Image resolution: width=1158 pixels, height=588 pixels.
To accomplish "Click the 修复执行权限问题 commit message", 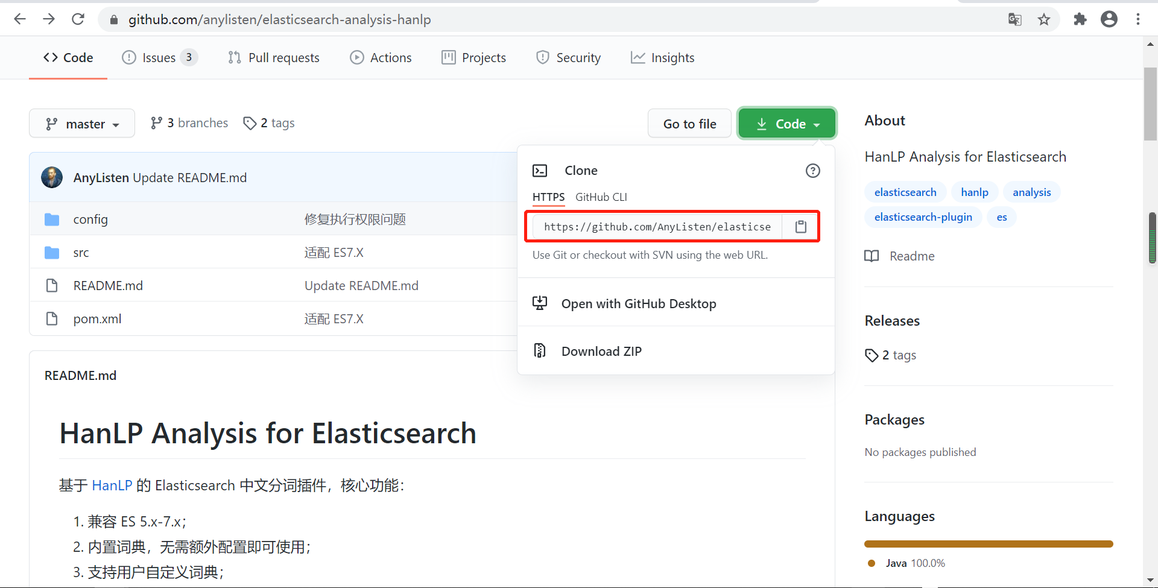I will 355,220.
